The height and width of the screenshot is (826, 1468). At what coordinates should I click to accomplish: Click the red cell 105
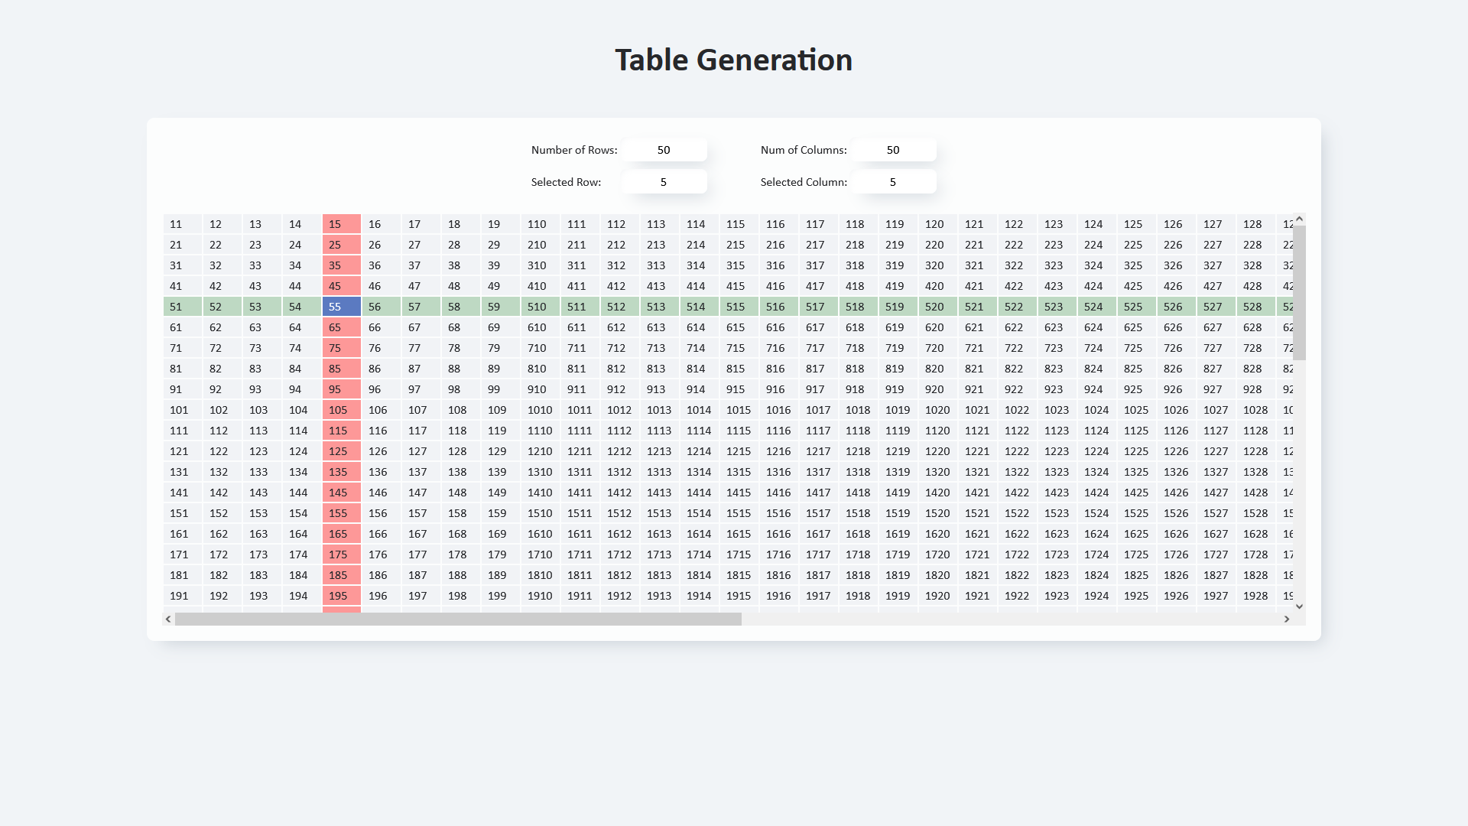click(341, 410)
